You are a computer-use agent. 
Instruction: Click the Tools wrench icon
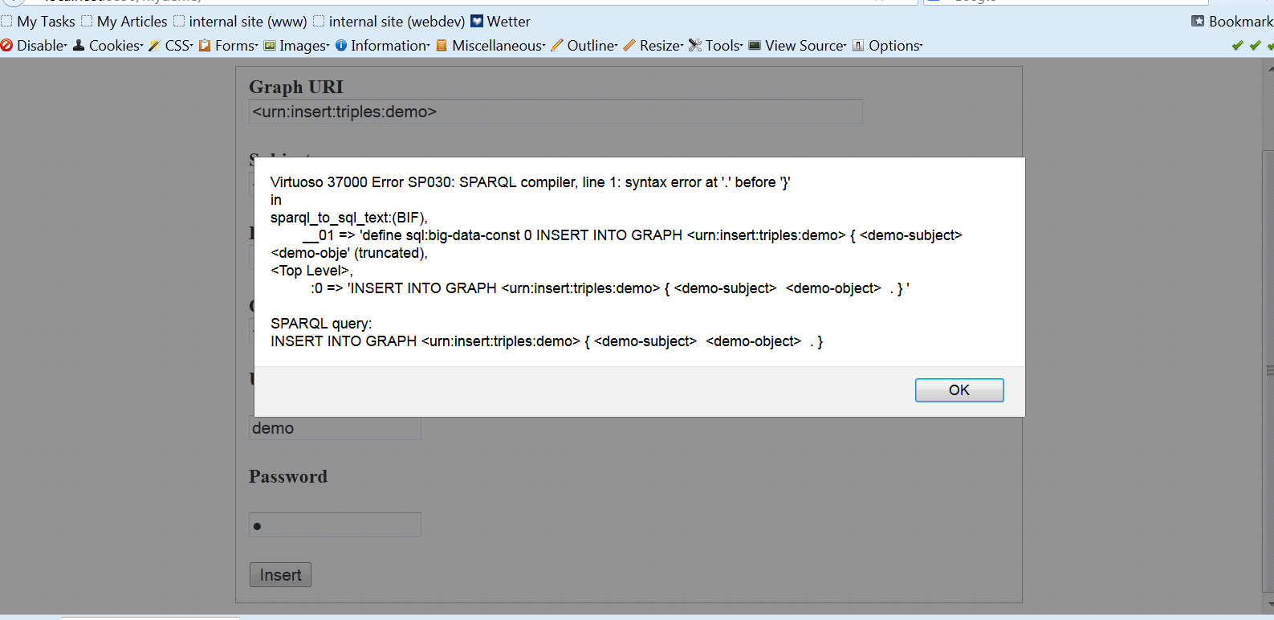tap(695, 46)
